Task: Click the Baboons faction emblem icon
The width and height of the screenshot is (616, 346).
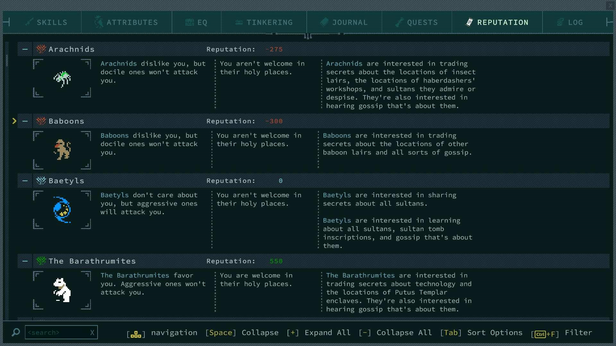Action: [x=41, y=121]
